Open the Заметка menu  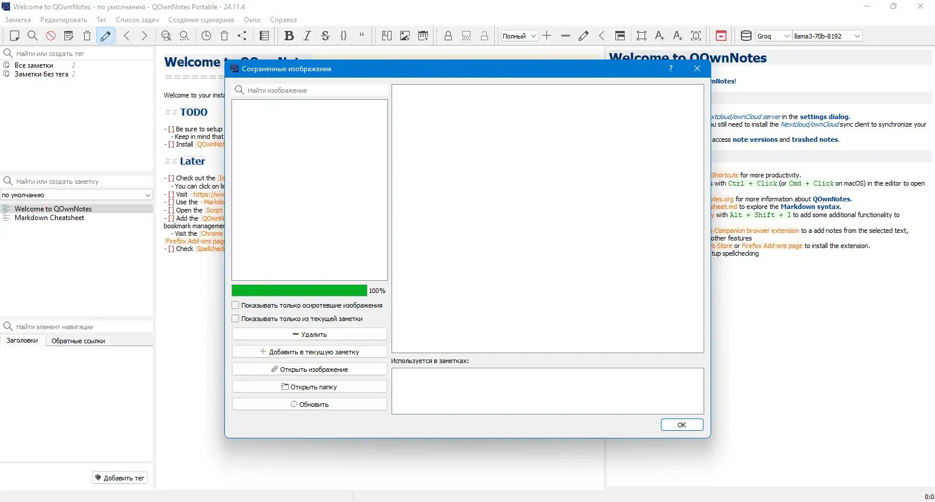pos(18,20)
